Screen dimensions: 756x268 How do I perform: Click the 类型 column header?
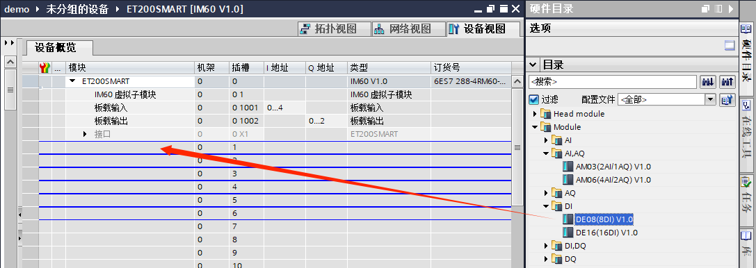[x=389, y=68]
